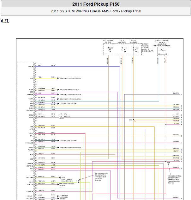191x200 pixels.
Task: Click the arrowhead on the AIR CONDITIONING wire
Action: [58, 90]
